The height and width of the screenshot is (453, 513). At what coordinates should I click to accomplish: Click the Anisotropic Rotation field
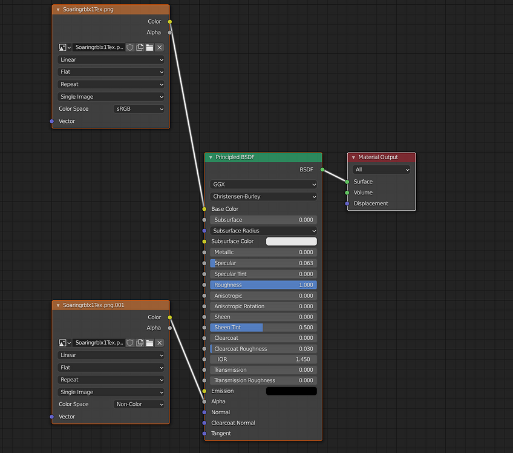[x=263, y=306]
